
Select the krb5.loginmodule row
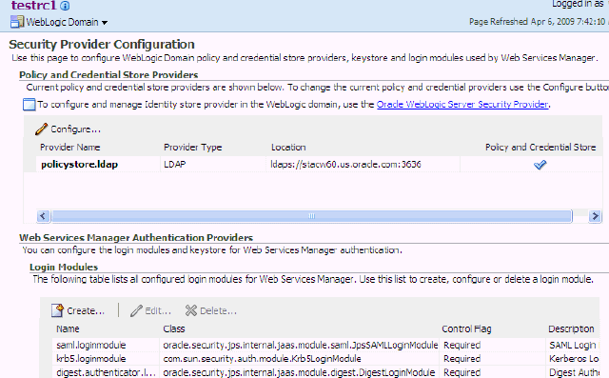pyautogui.click(x=326, y=359)
